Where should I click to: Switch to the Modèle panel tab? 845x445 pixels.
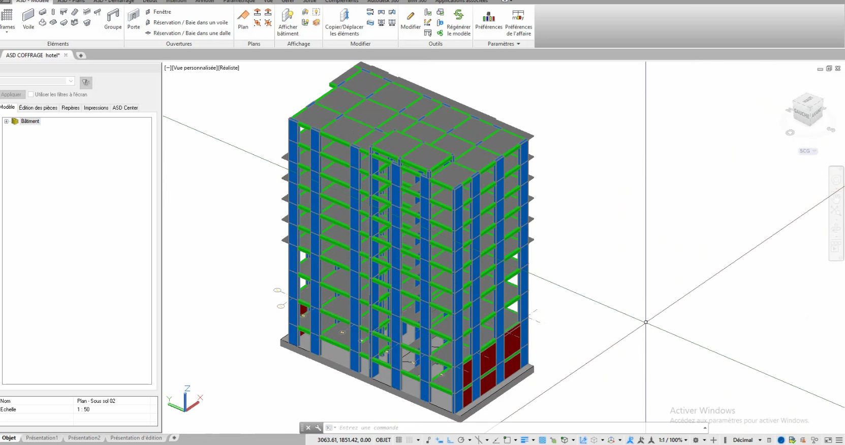(8, 107)
